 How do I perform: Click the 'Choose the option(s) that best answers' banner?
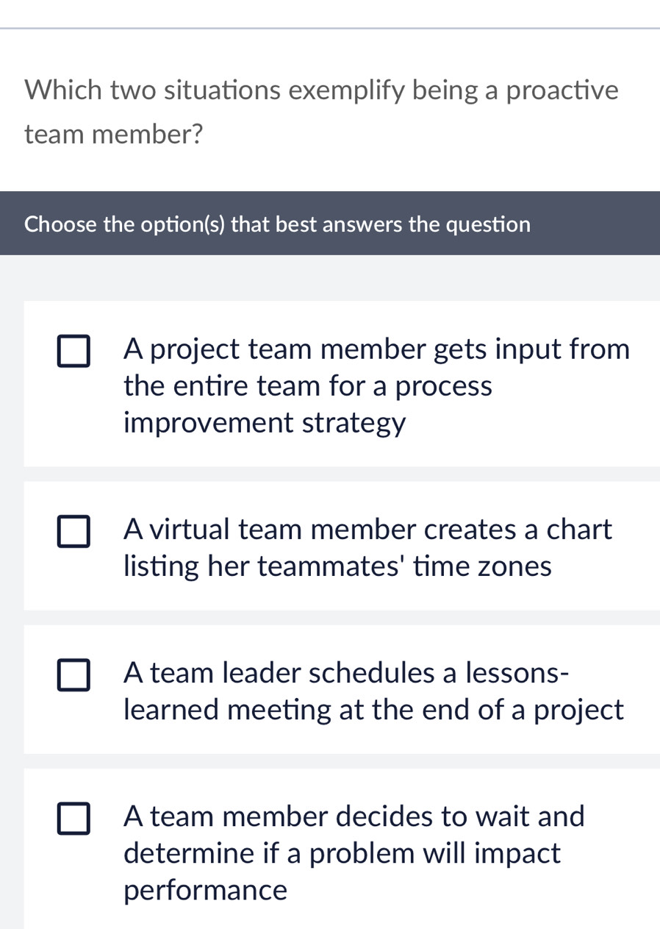pos(277,224)
